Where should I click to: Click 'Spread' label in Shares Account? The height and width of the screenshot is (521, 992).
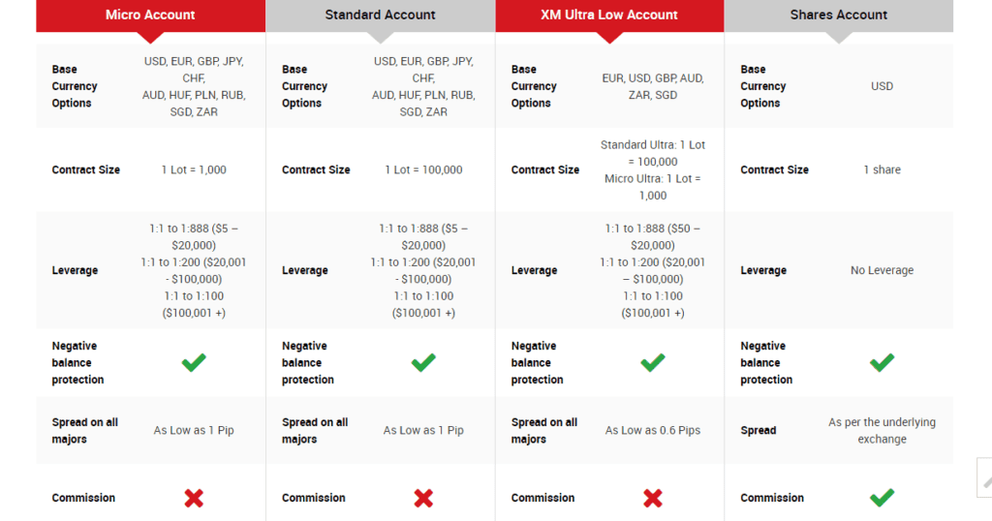tap(758, 430)
